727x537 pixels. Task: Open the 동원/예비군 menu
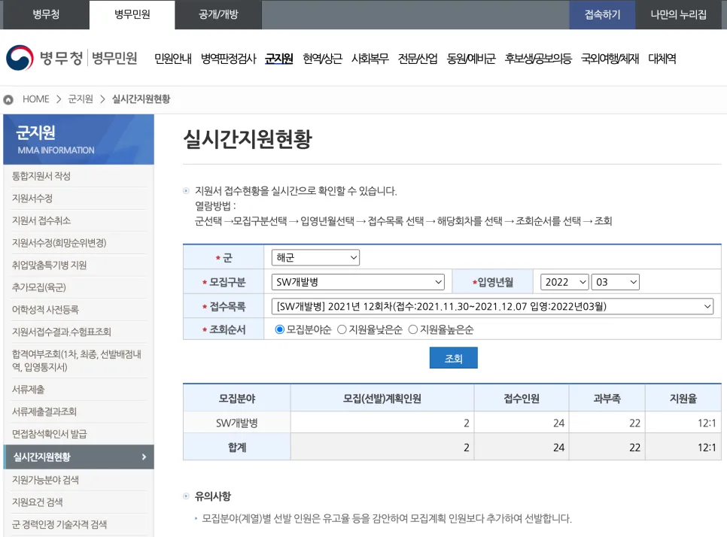[471, 59]
